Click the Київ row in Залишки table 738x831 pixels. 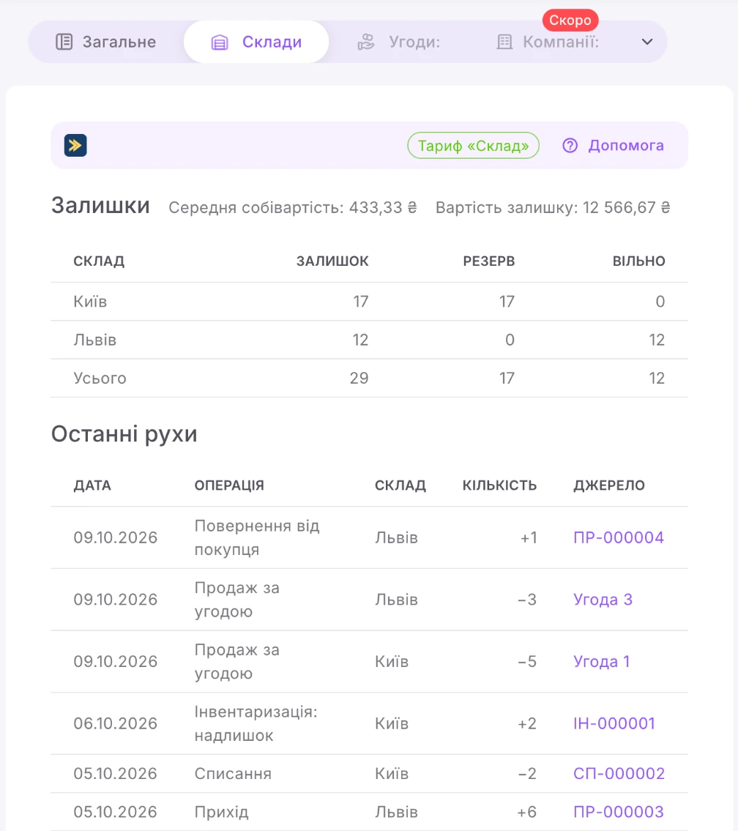click(369, 302)
